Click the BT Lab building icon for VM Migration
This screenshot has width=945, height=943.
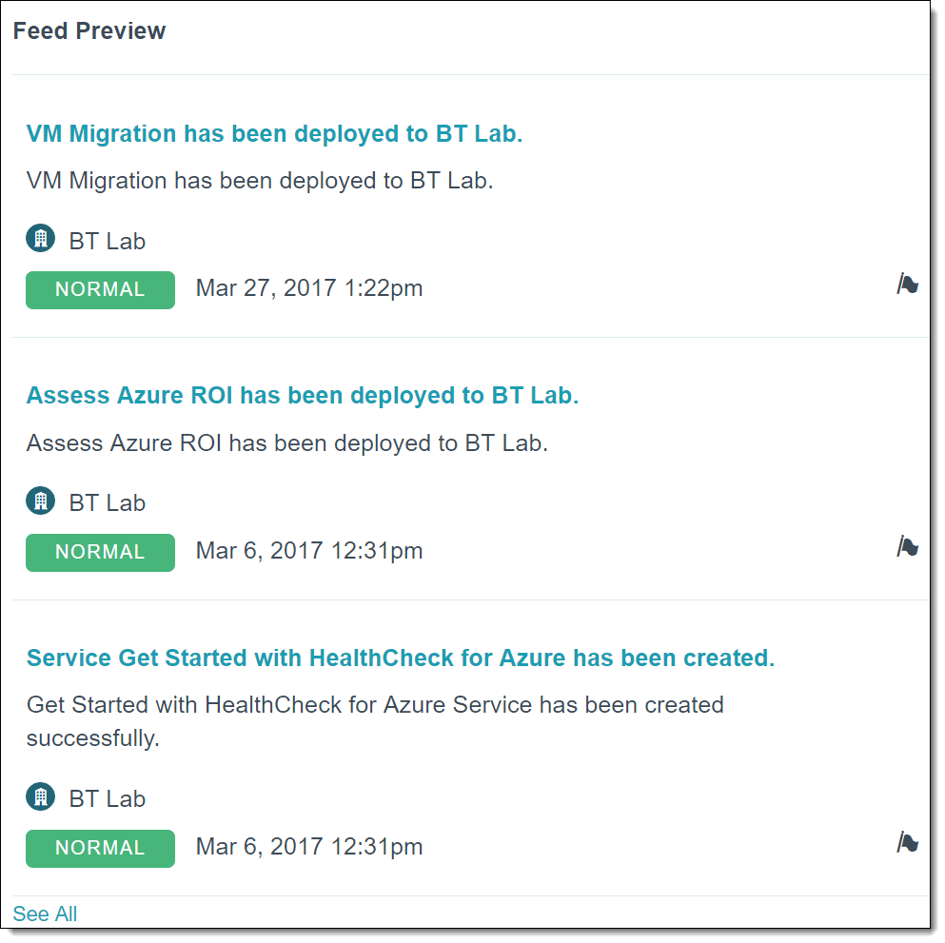(x=40, y=238)
